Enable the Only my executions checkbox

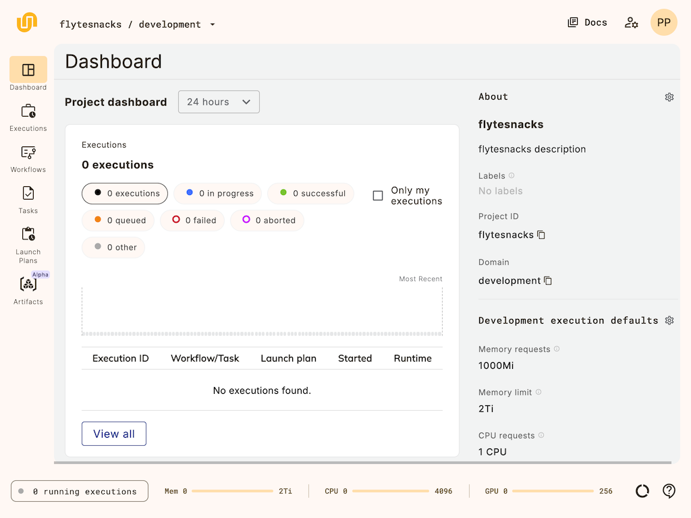point(378,196)
